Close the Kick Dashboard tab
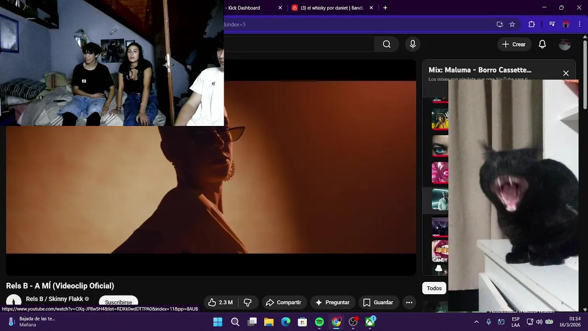 pos(280,8)
